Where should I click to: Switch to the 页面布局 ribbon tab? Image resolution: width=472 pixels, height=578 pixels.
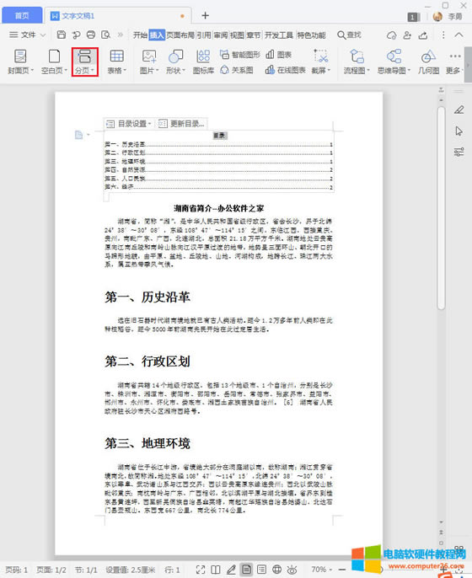[180, 35]
